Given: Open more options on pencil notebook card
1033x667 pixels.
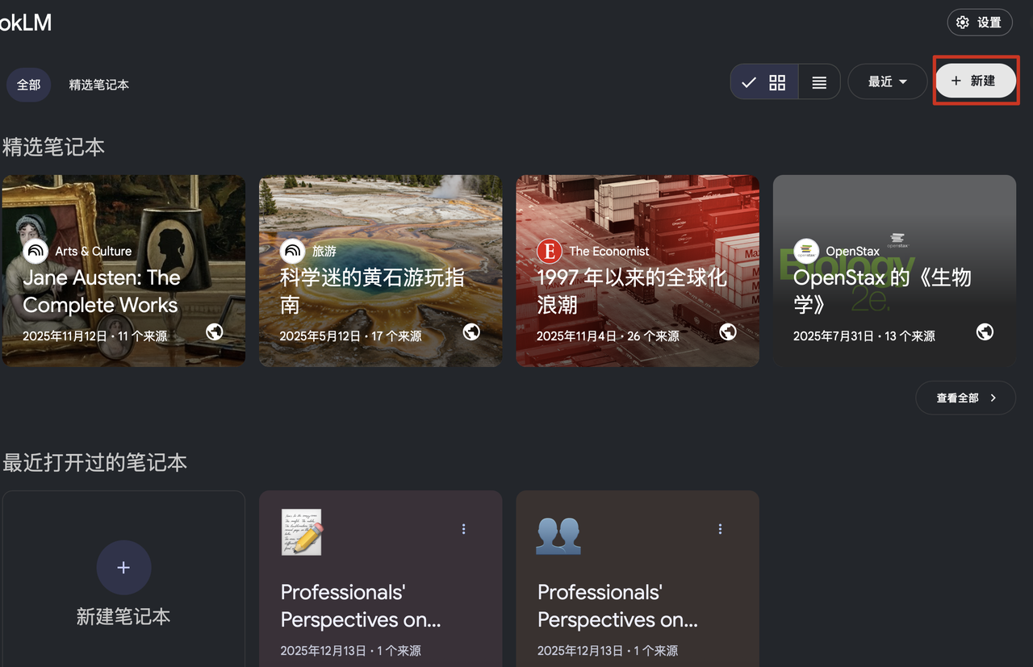Looking at the screenshot, I should (463, 529).
